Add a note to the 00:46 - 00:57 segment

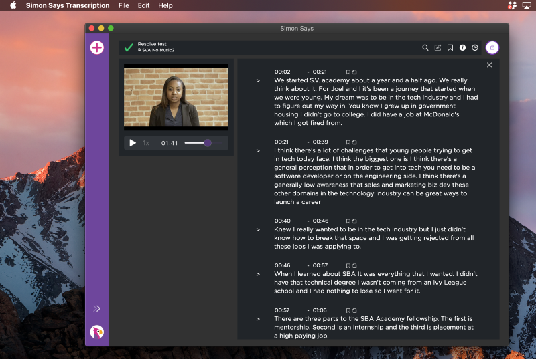pos(354,265)
